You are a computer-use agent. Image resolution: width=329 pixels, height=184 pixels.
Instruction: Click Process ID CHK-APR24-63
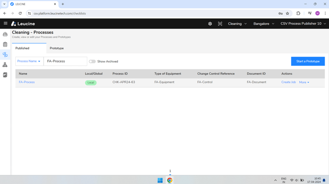tap(124, 82)
